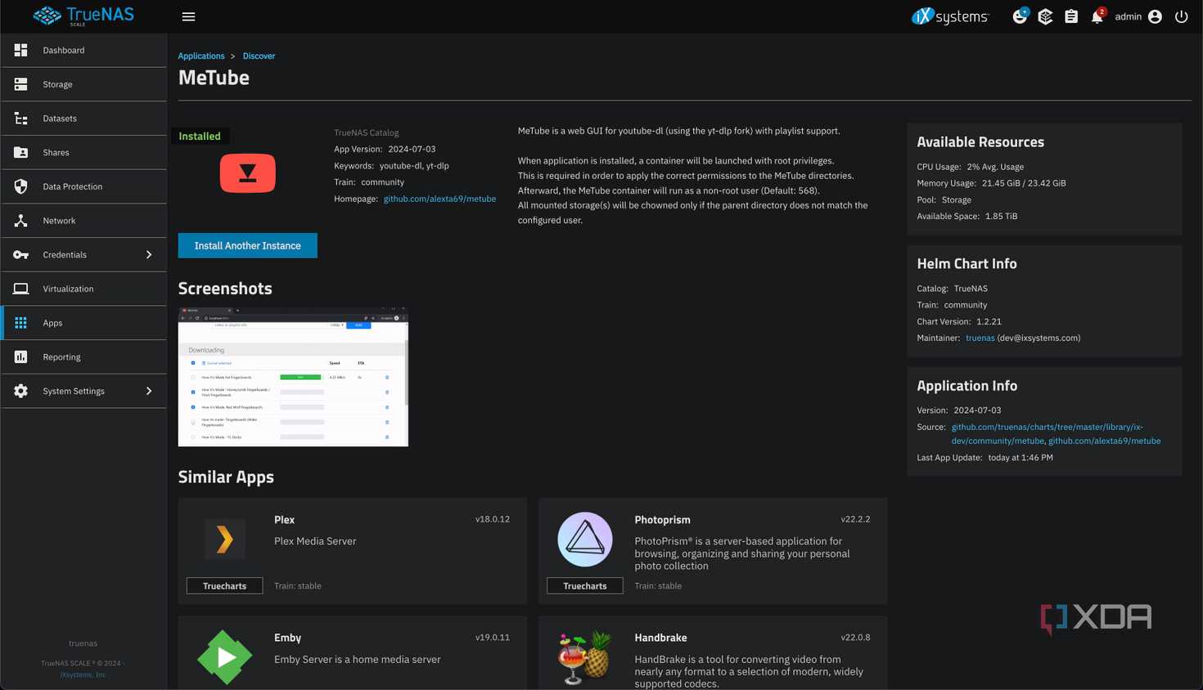Open the Handbrake app card

click(713, 652)
